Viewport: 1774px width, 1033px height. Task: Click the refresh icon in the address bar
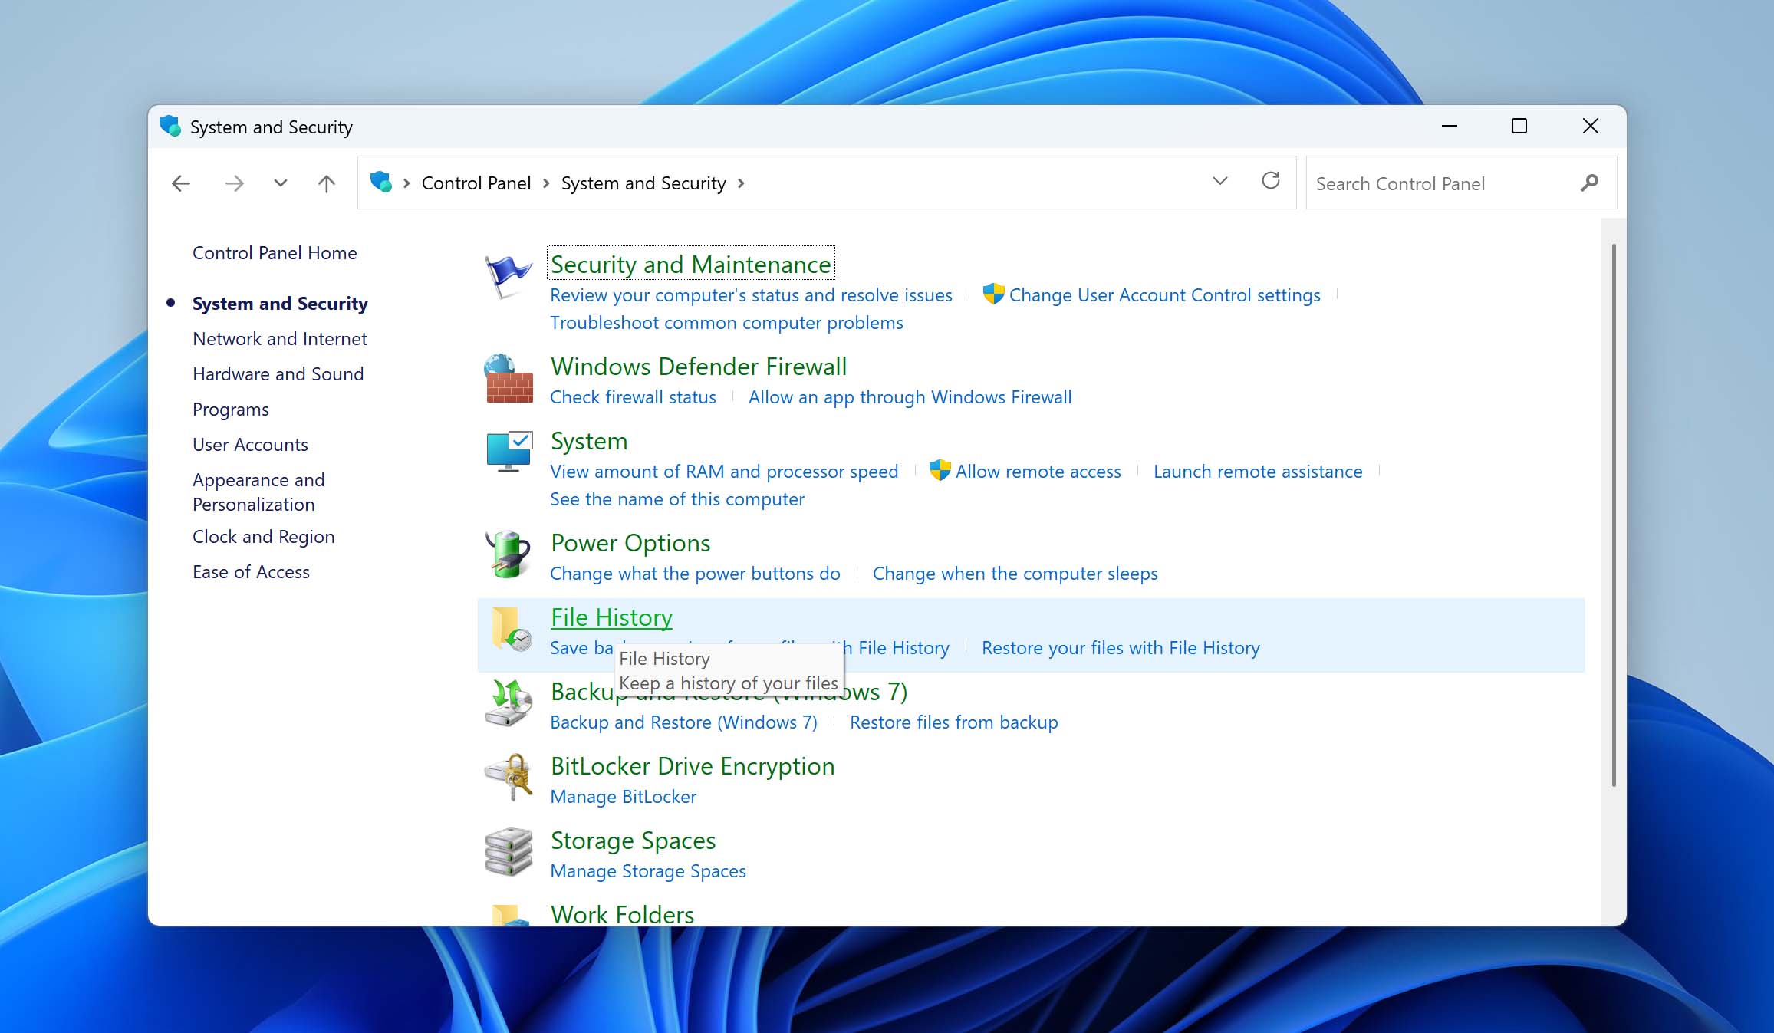point(1271,182)
